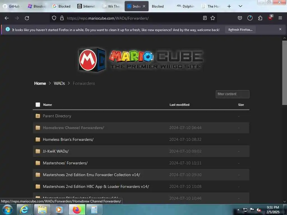Image resolution: width=287 pixels, height=215 pixels.
Task: Click the URL address bar
Action: (134, 18)
